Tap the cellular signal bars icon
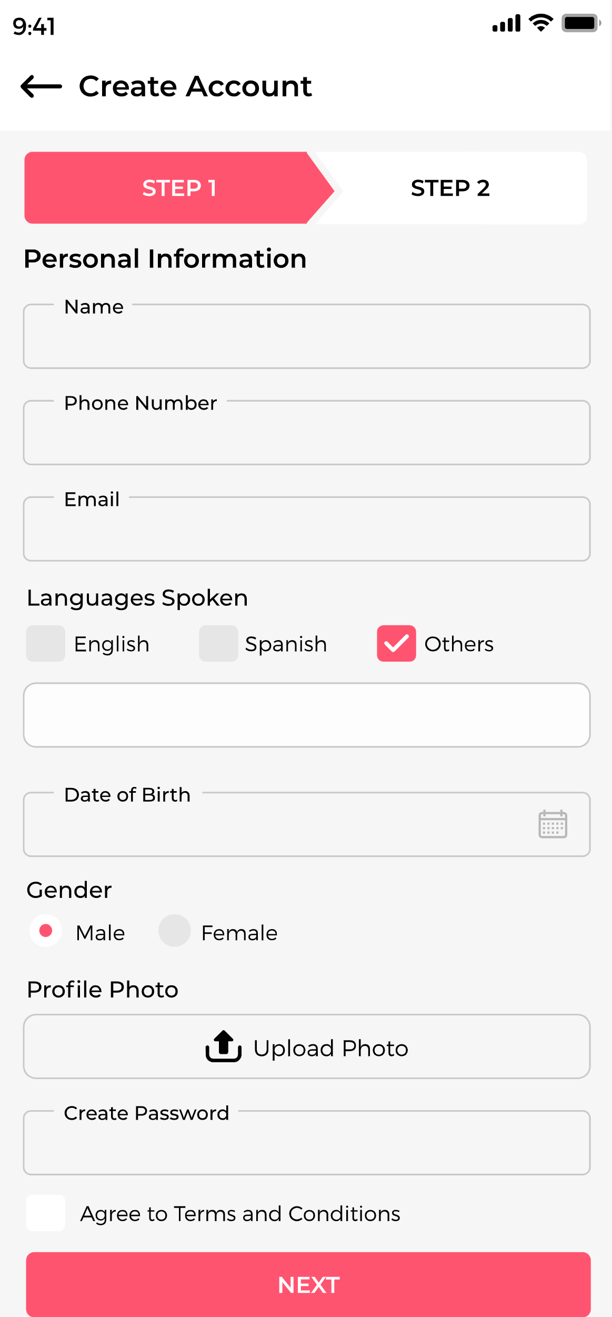The width and height of the screenshot is (612, 1317). (x=506, y=23)
